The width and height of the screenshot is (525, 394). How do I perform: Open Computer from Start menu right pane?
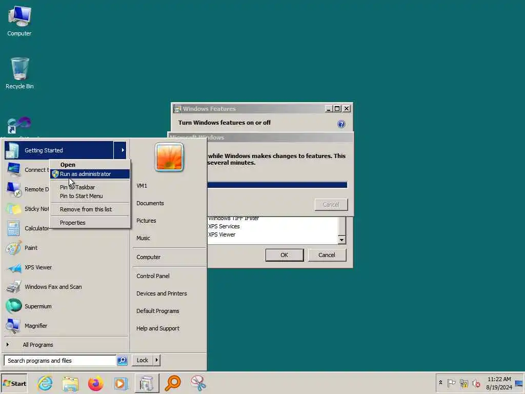[x=148, y=258]
